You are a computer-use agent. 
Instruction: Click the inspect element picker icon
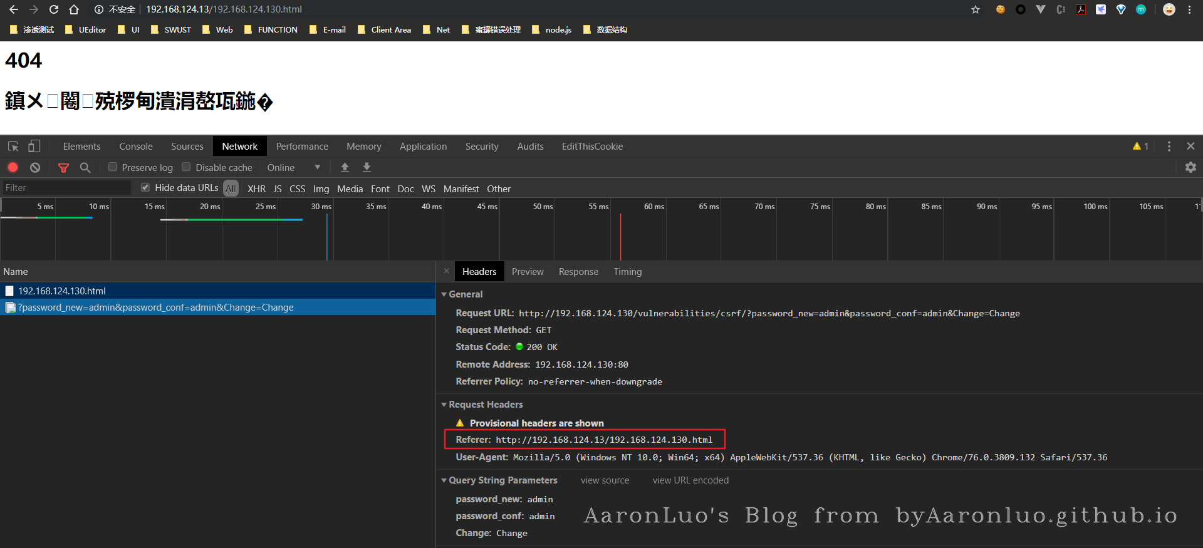pos(13,146)
